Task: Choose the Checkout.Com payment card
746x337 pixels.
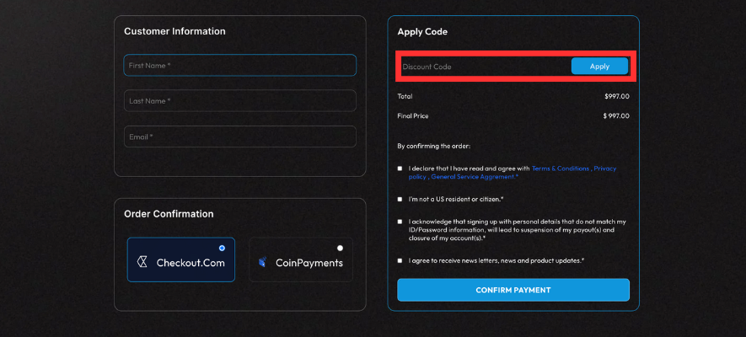Action: (x=180, y=259)
